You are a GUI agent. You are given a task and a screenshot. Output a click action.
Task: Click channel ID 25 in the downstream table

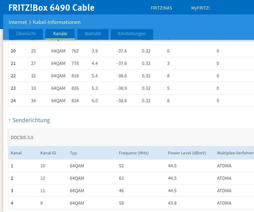(x=33, y=51)
